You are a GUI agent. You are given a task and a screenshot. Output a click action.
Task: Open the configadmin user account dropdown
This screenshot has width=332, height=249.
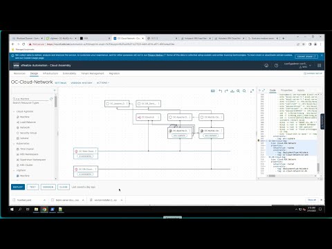[x=297, y=65]
